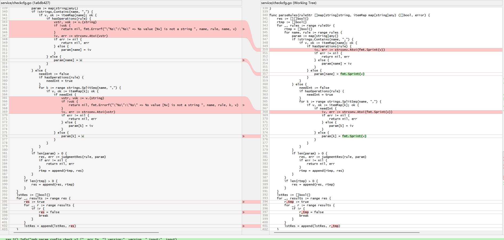Click the copy-right arrow beside line 367
Viewport: 504px width, 240px height.
[x=243, y=105]
